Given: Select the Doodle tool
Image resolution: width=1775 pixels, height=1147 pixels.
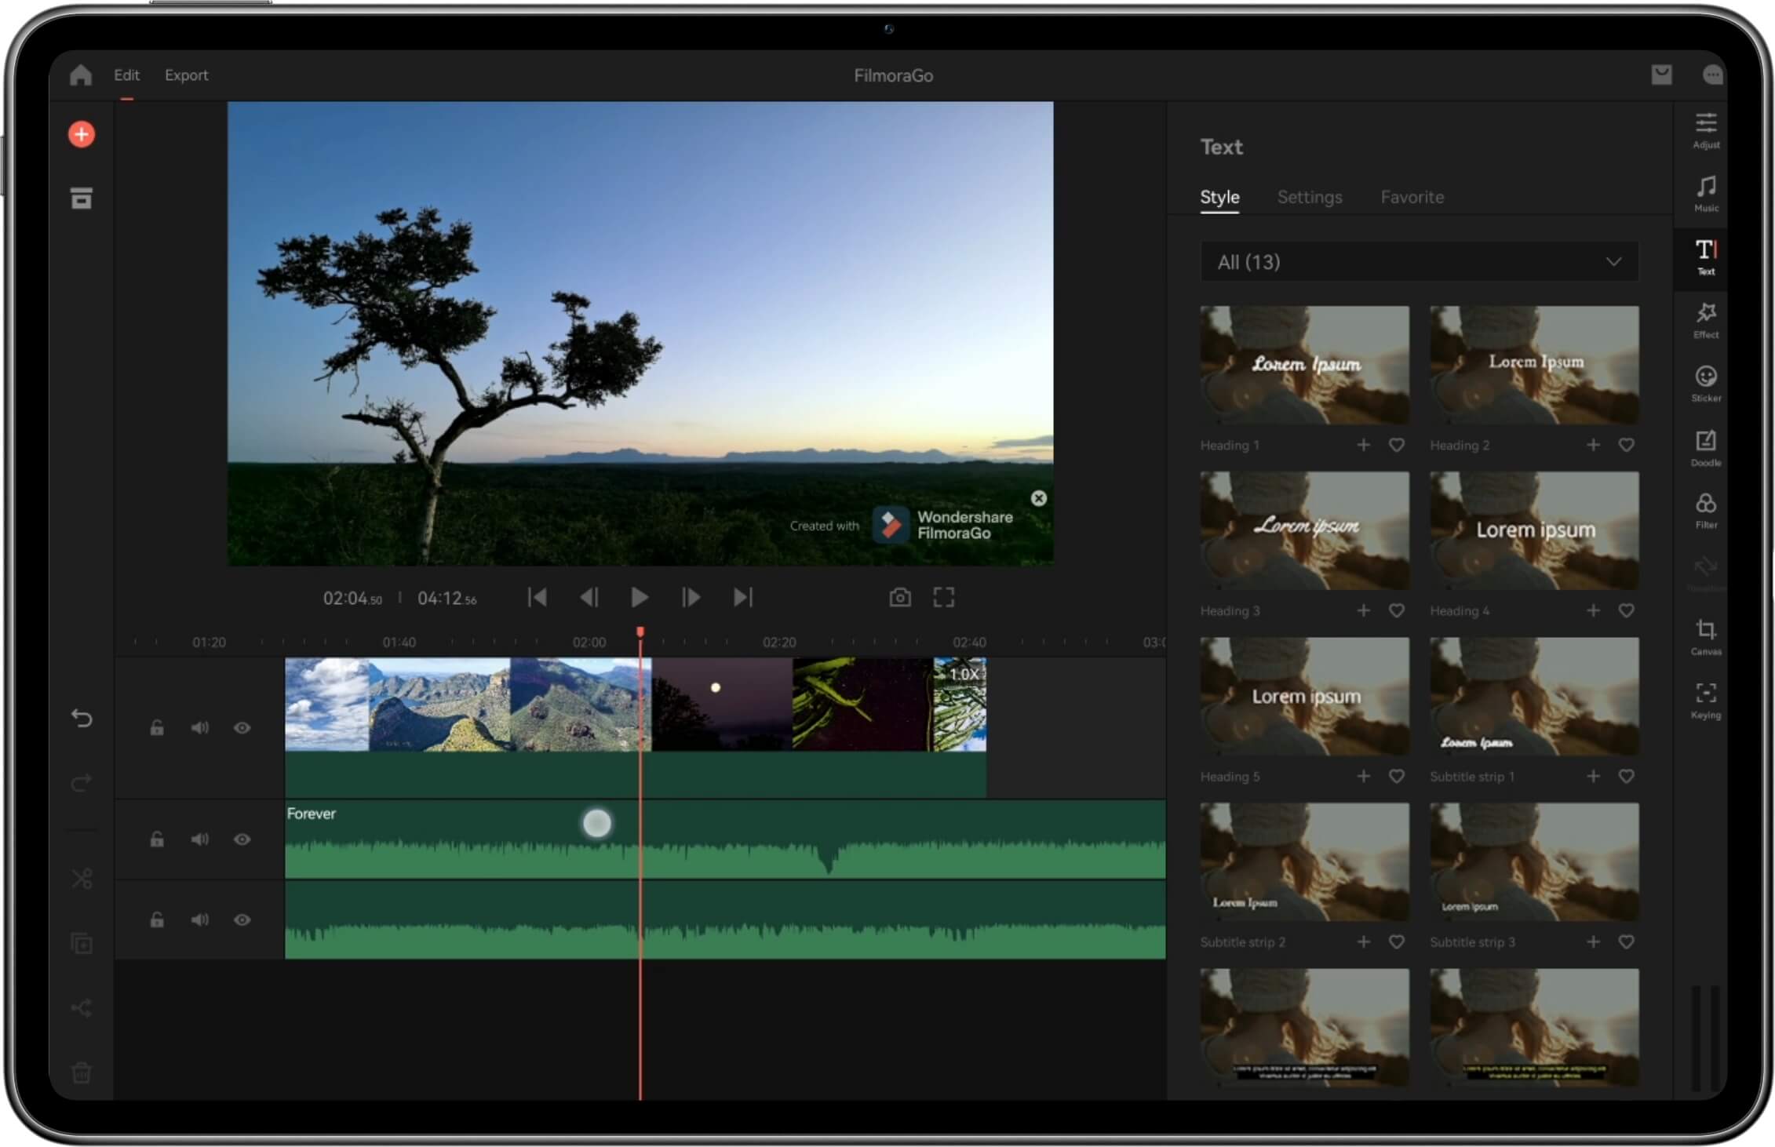Looking at the screenshot, I should pyautogui.click(x=1706, y=447).
